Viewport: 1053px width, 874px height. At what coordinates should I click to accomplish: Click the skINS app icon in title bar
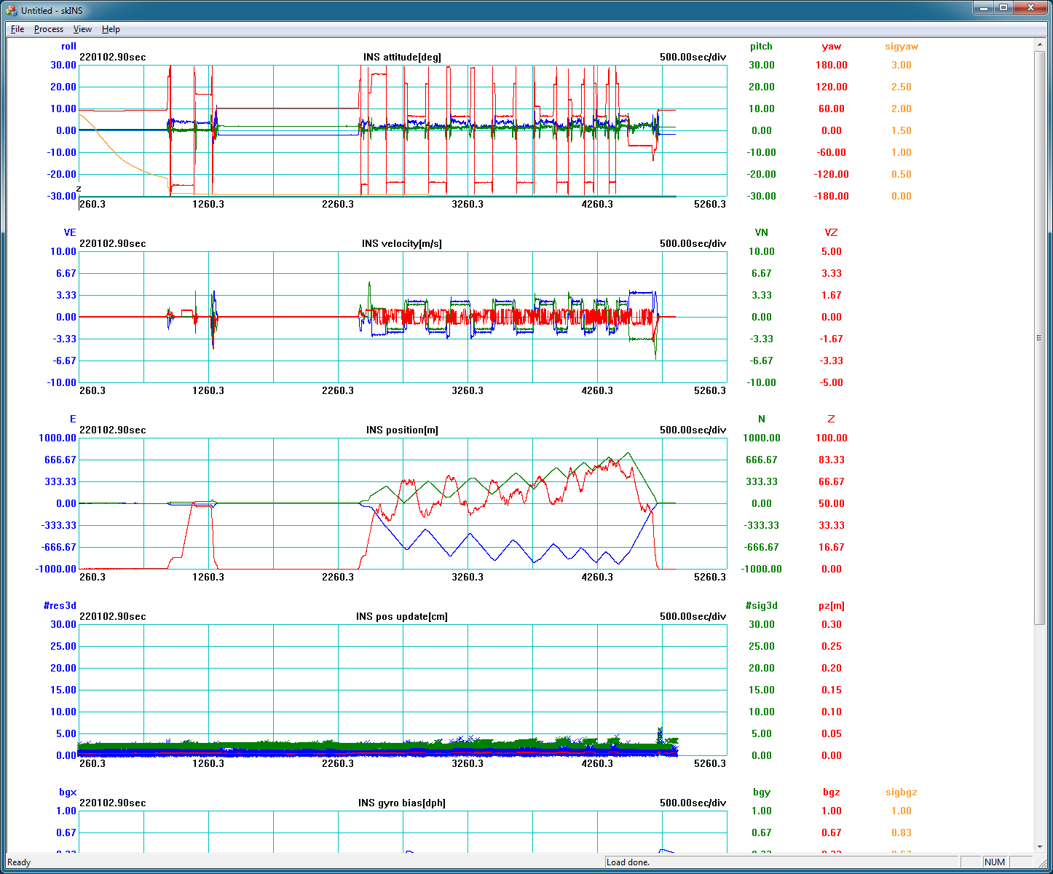point(11,10)
